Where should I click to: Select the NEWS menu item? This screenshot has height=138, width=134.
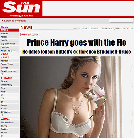tap(10, 30)
